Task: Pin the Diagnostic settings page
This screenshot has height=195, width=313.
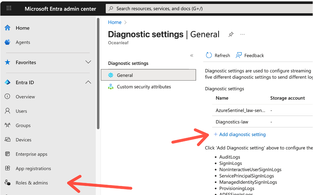Action: 231,34
